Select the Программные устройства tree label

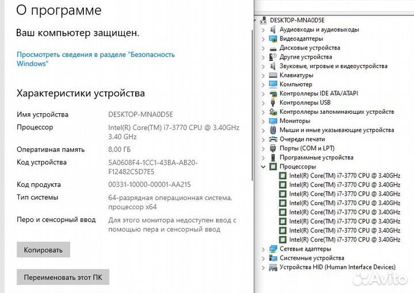point(316,157)
